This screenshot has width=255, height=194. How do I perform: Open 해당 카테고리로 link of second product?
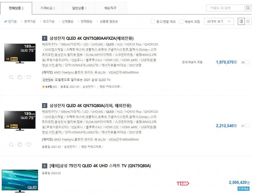click(x=92, y=147)
